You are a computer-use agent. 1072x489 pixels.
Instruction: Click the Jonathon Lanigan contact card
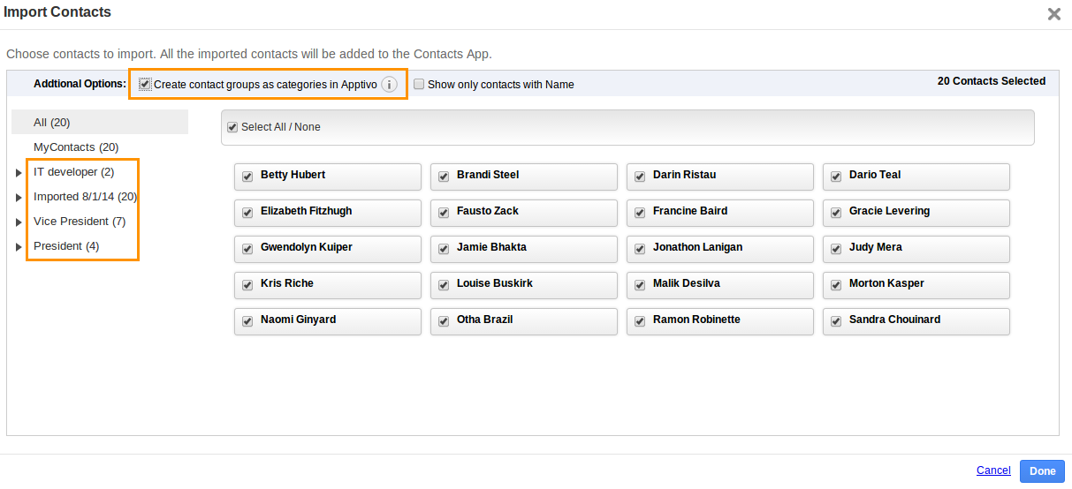(x=719, y=249)
